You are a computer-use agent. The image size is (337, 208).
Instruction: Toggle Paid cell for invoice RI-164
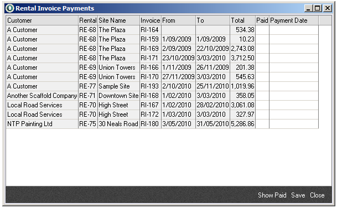click(262, 30)
